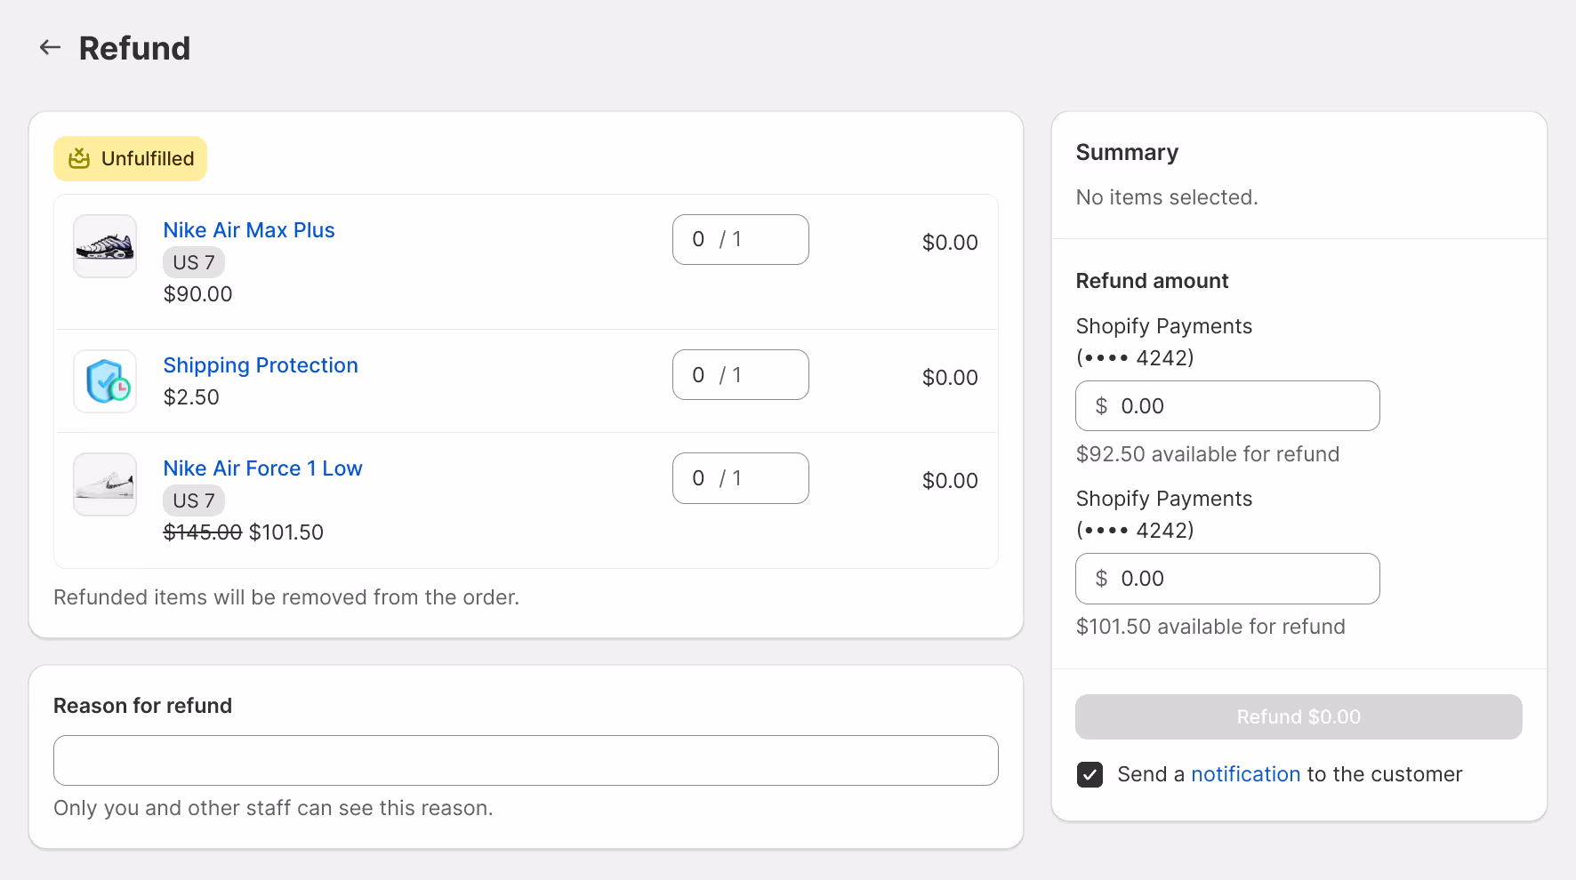Click the Unfulfilled badge icon
Image resolution: width=1576 pixels, height=880 pixels.
click(x=79, y=158)
